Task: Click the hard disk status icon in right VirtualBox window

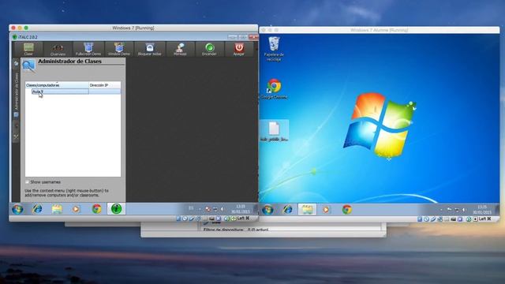Action: coord(420,219)
